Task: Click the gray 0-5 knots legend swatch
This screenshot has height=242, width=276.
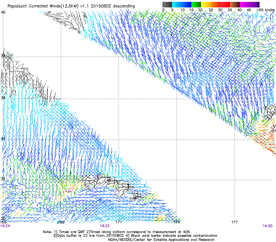Action: [x=167, y=4]
